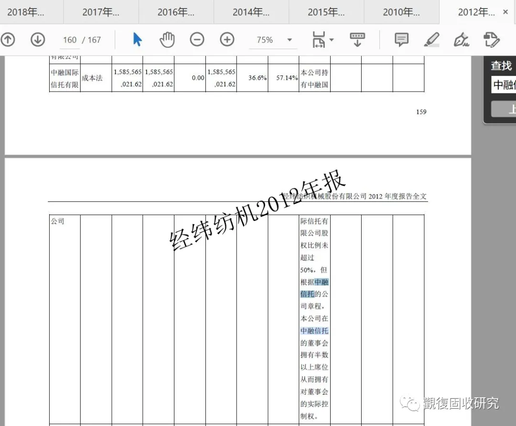The width and height of the screenshot is (516, 426).
Task: Switch to the 2017年 document tab
Action: pos(101,12)
